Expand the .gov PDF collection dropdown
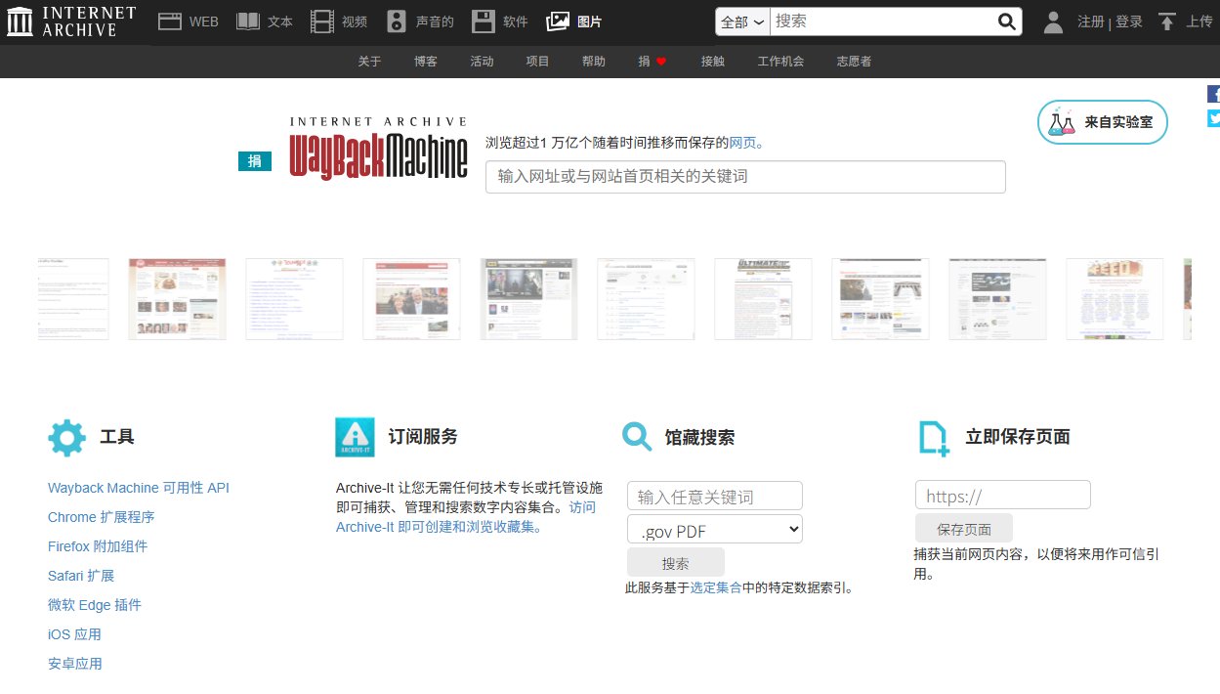 click(715, 530)
